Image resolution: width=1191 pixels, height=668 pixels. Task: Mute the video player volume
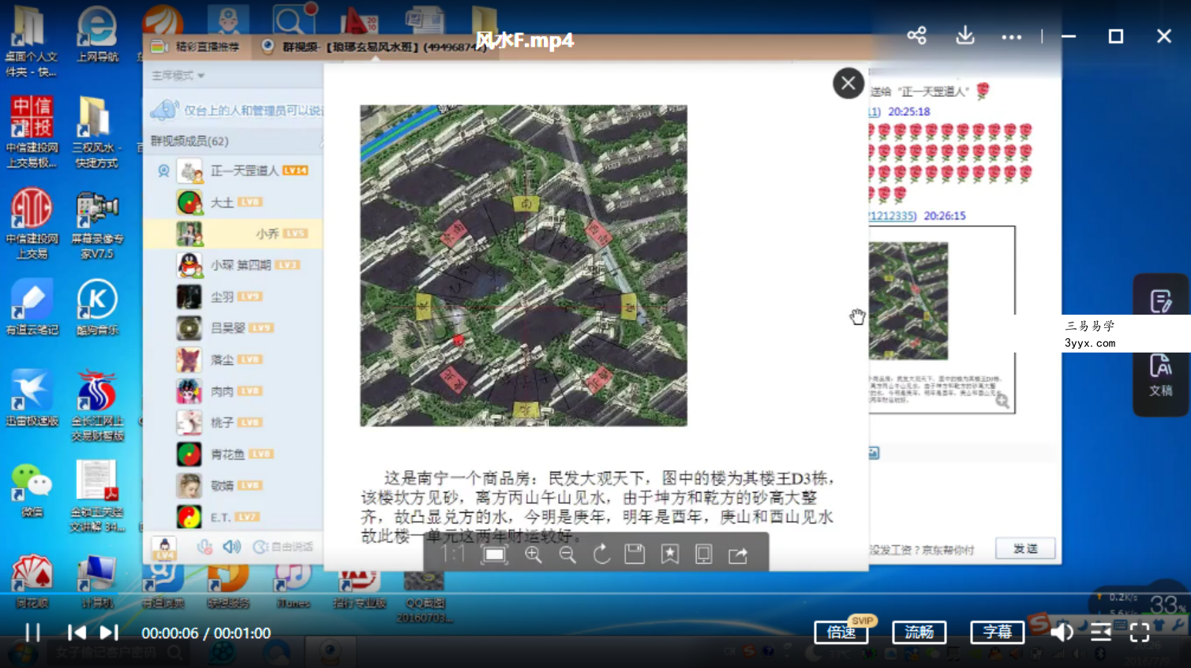[1062, 632]
